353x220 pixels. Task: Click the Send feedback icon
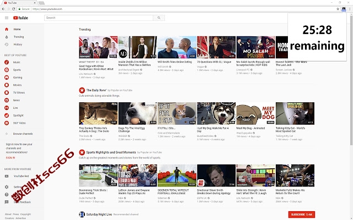[x=7, y=202]
